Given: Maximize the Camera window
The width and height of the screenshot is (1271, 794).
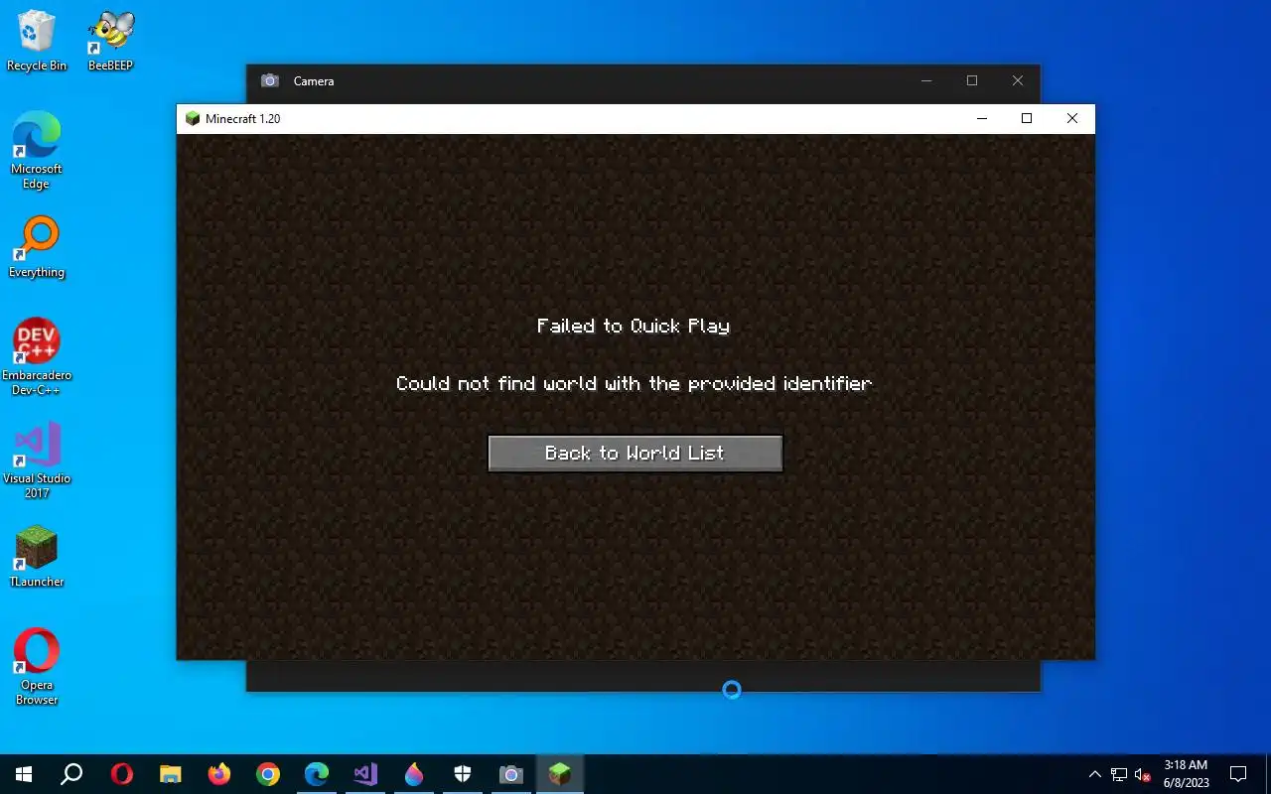Looking at the screenshot, I should (972, 80).
